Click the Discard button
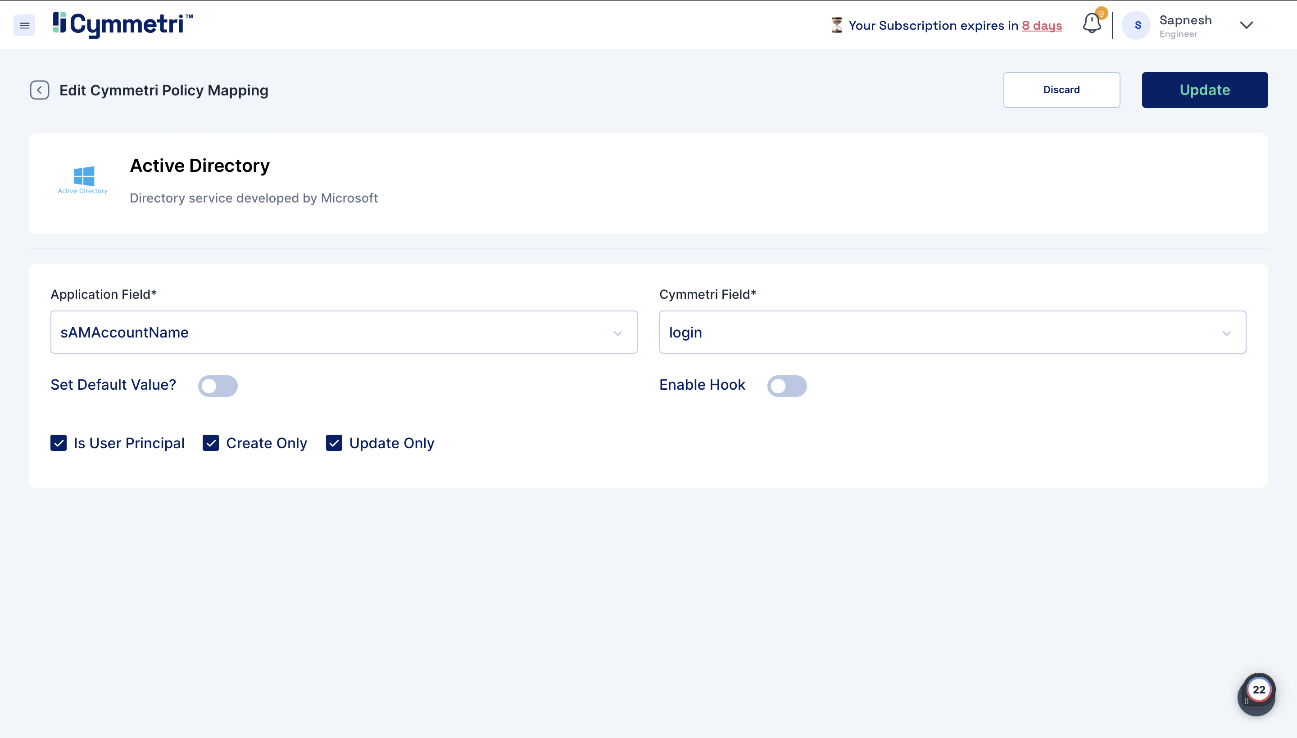 coord(1061,90)
